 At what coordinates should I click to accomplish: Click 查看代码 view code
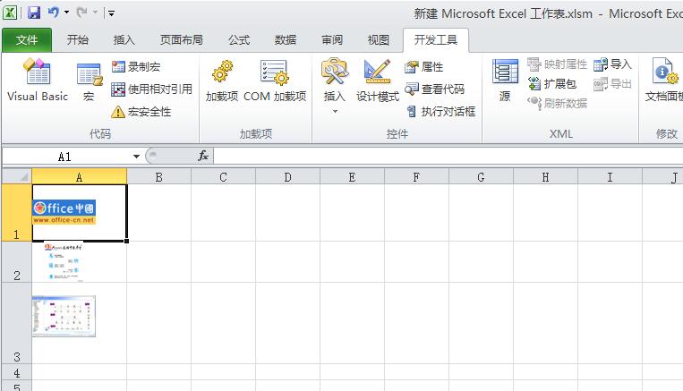pyautogui.click(x=435, y=89)
